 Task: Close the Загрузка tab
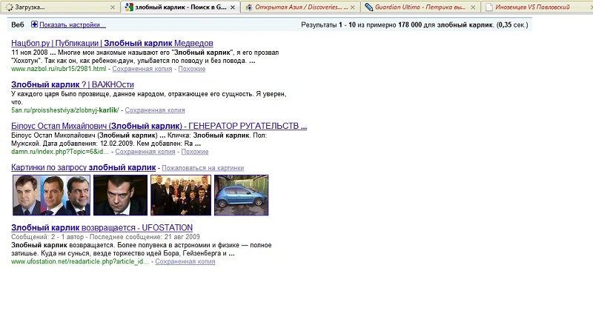click(112, 7)
